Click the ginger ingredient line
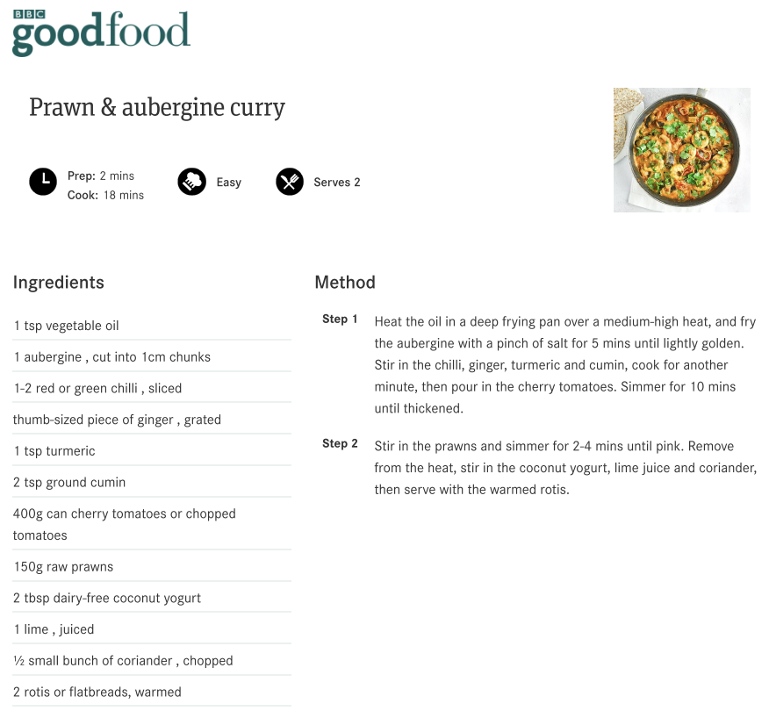Screen dimensions: 769x718 tap(117, 420)
